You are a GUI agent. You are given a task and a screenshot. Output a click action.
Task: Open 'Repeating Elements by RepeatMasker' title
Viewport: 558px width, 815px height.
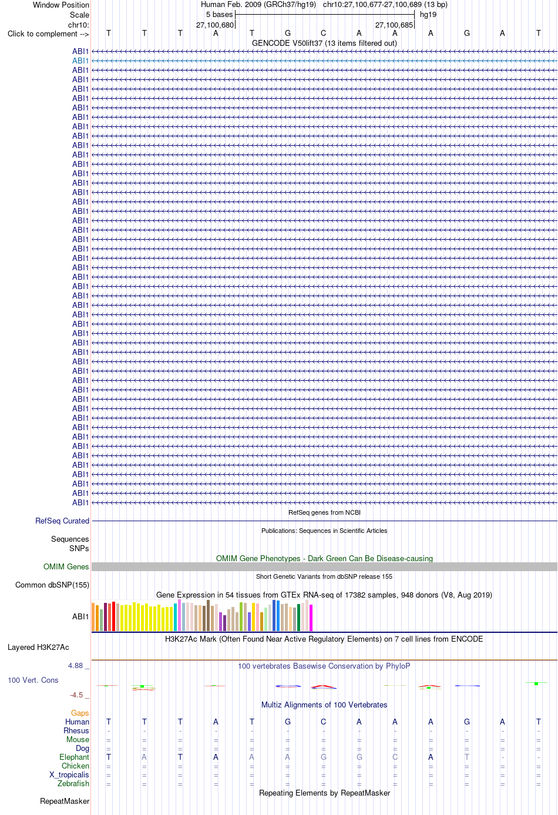324,793
